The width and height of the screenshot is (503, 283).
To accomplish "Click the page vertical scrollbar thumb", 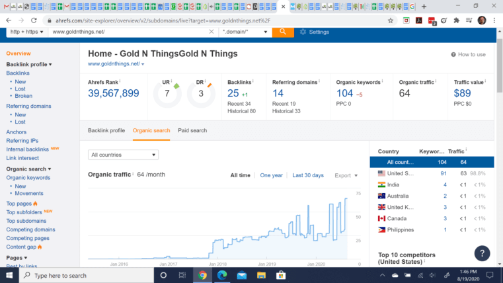I will [x=500, y=65].
